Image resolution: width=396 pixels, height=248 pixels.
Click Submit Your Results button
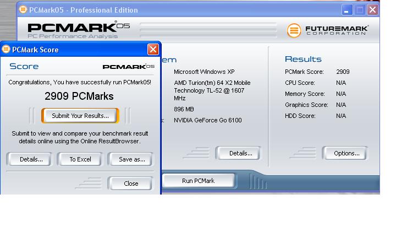80,116
